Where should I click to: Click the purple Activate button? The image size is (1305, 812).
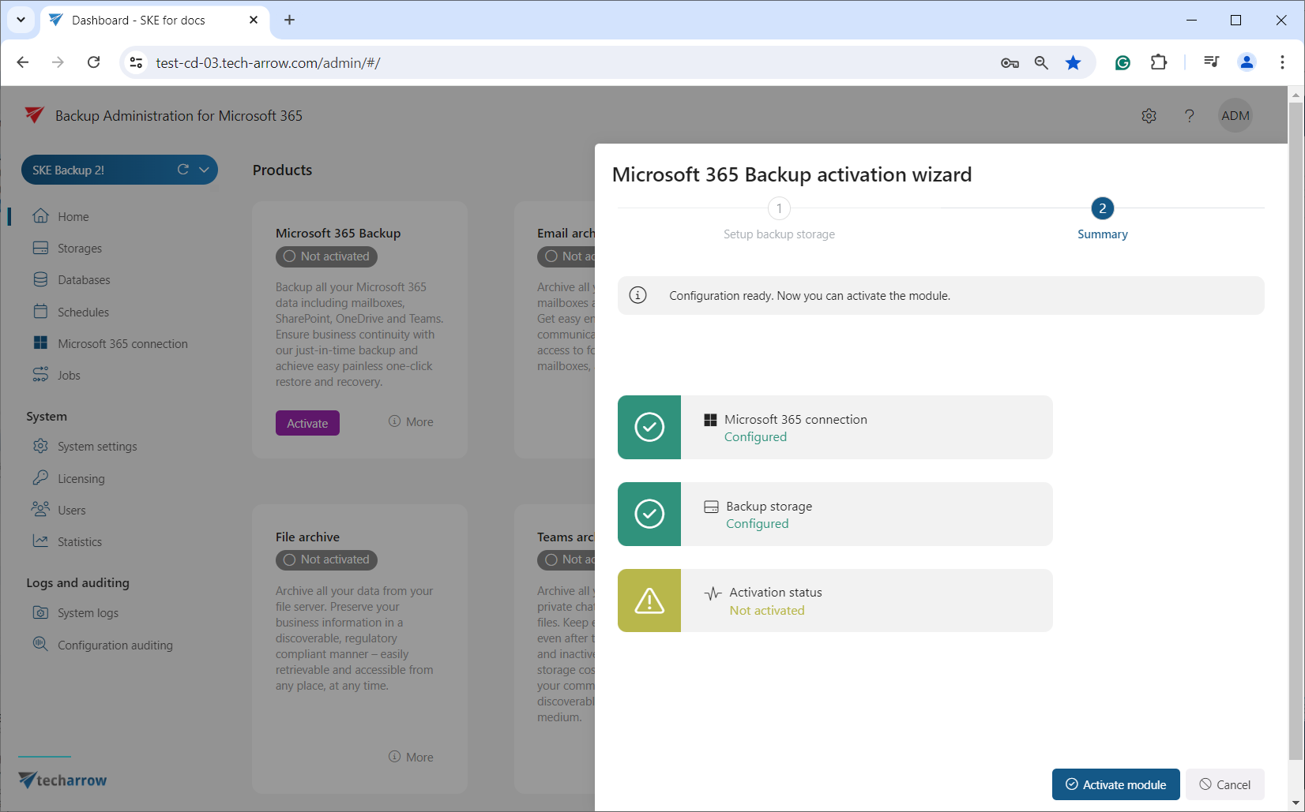pyautogui.click(x=307, y=424)
